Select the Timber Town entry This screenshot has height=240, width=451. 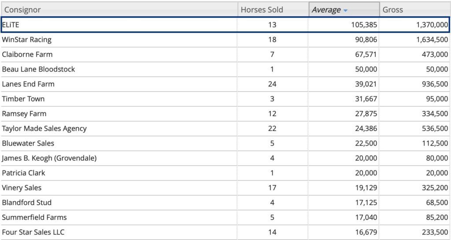23,99
